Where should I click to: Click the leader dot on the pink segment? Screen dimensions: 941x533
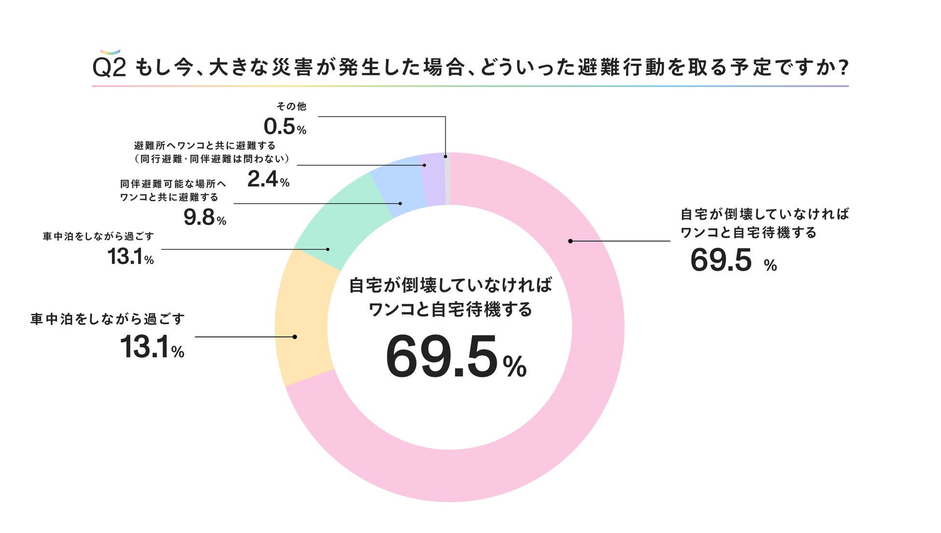[x=570, y=241]
